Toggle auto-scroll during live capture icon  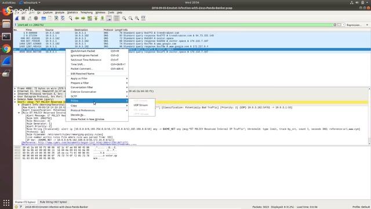tap(109, 18)
